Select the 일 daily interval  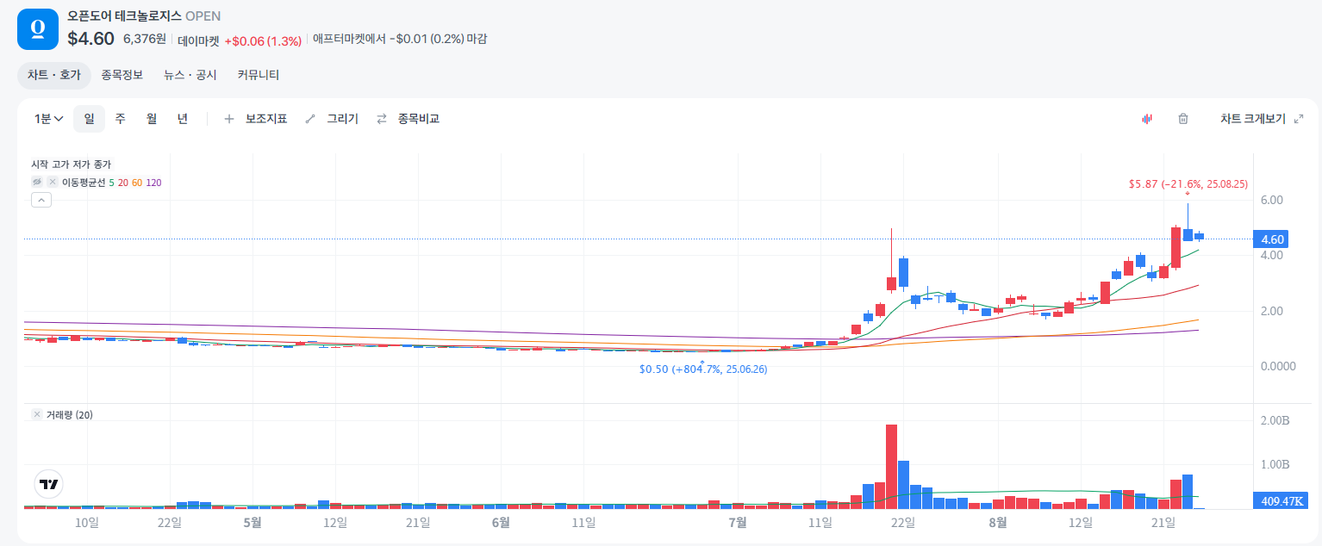[89, 119]
